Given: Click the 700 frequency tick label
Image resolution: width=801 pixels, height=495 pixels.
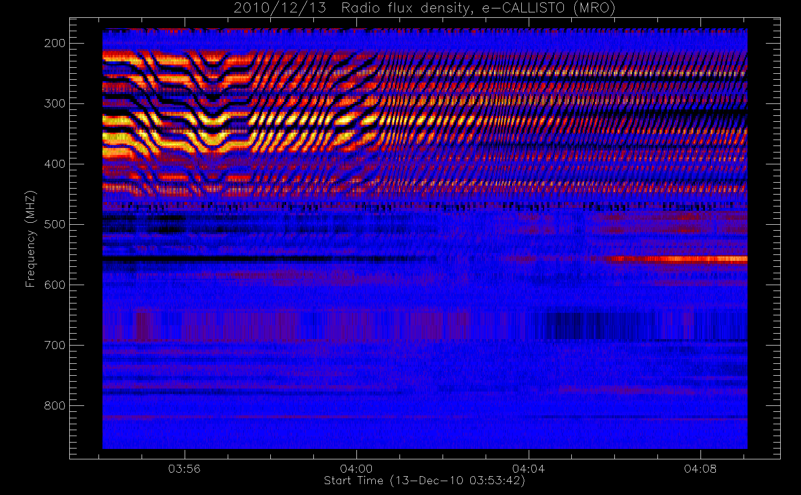Looking at the screenshot, I should pos(54,345).
